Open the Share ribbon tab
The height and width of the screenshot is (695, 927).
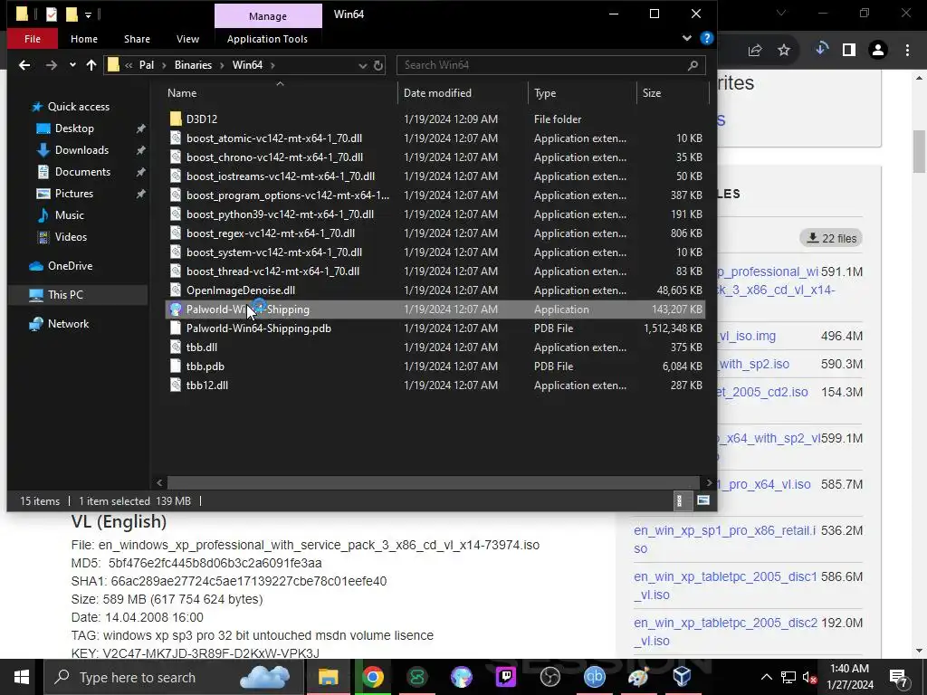[137, 39]
